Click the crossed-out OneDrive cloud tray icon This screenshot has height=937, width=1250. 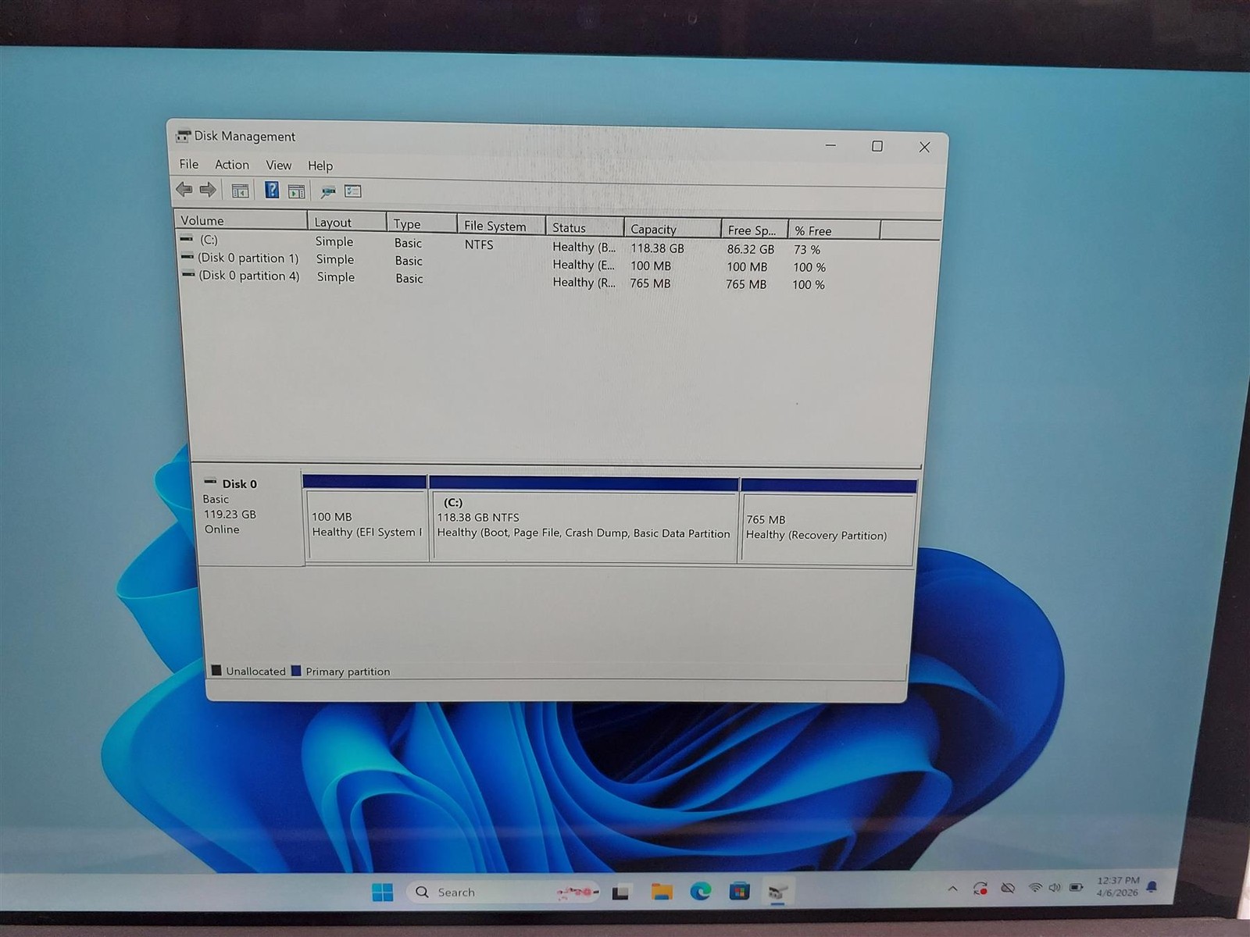click(x=1009, y=888)
